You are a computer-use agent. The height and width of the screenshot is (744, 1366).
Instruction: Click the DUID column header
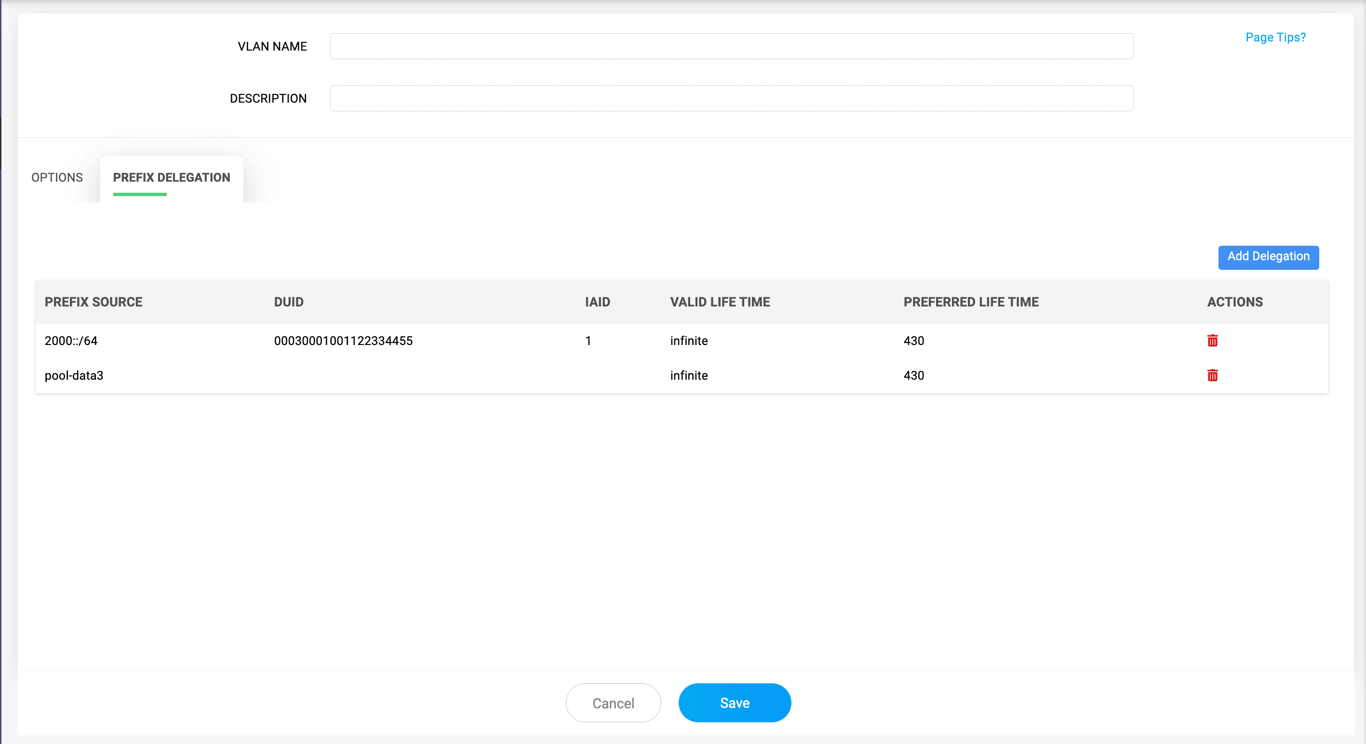pyautogui.click(x=288, y=302)
